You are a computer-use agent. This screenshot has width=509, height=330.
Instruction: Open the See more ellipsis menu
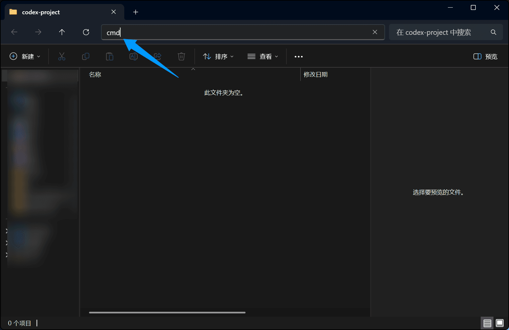[299, 57]
